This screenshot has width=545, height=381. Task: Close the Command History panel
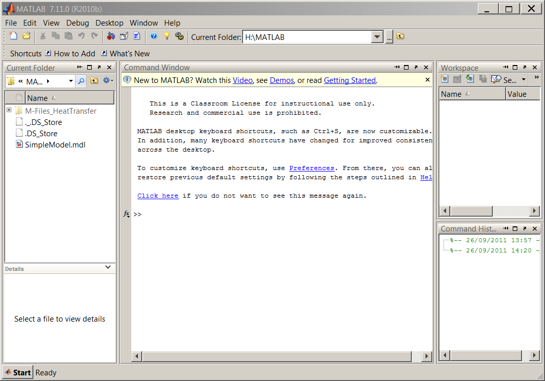click(535, 228)
